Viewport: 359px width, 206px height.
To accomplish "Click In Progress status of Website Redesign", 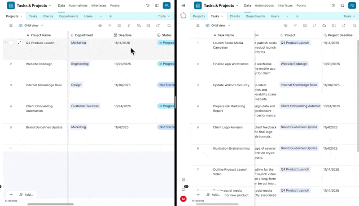I will [166, 64].
